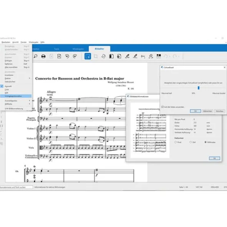
Task: Choose Linie from the menu
Action: (x=16, y=89)
